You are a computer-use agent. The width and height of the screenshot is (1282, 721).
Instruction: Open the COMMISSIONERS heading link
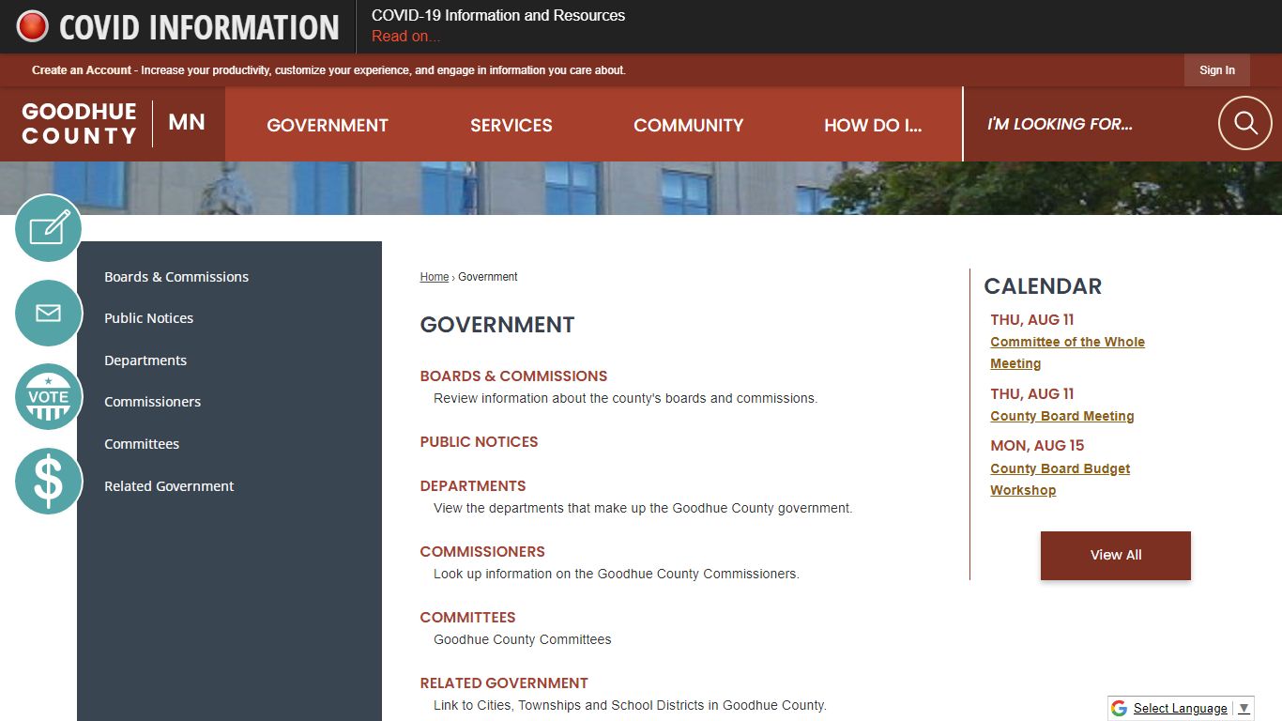click(x=482, y=551)
